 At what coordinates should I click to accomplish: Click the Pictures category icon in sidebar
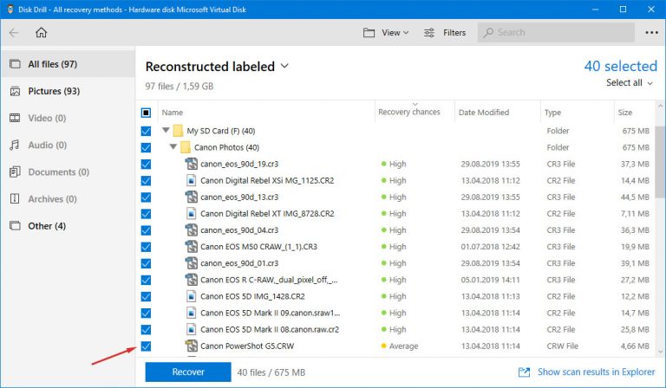[x=15, y=91]
